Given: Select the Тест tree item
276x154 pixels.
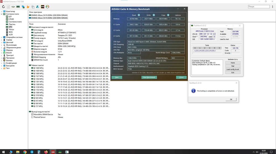Looking at the screenshot, I should (8, 68).
